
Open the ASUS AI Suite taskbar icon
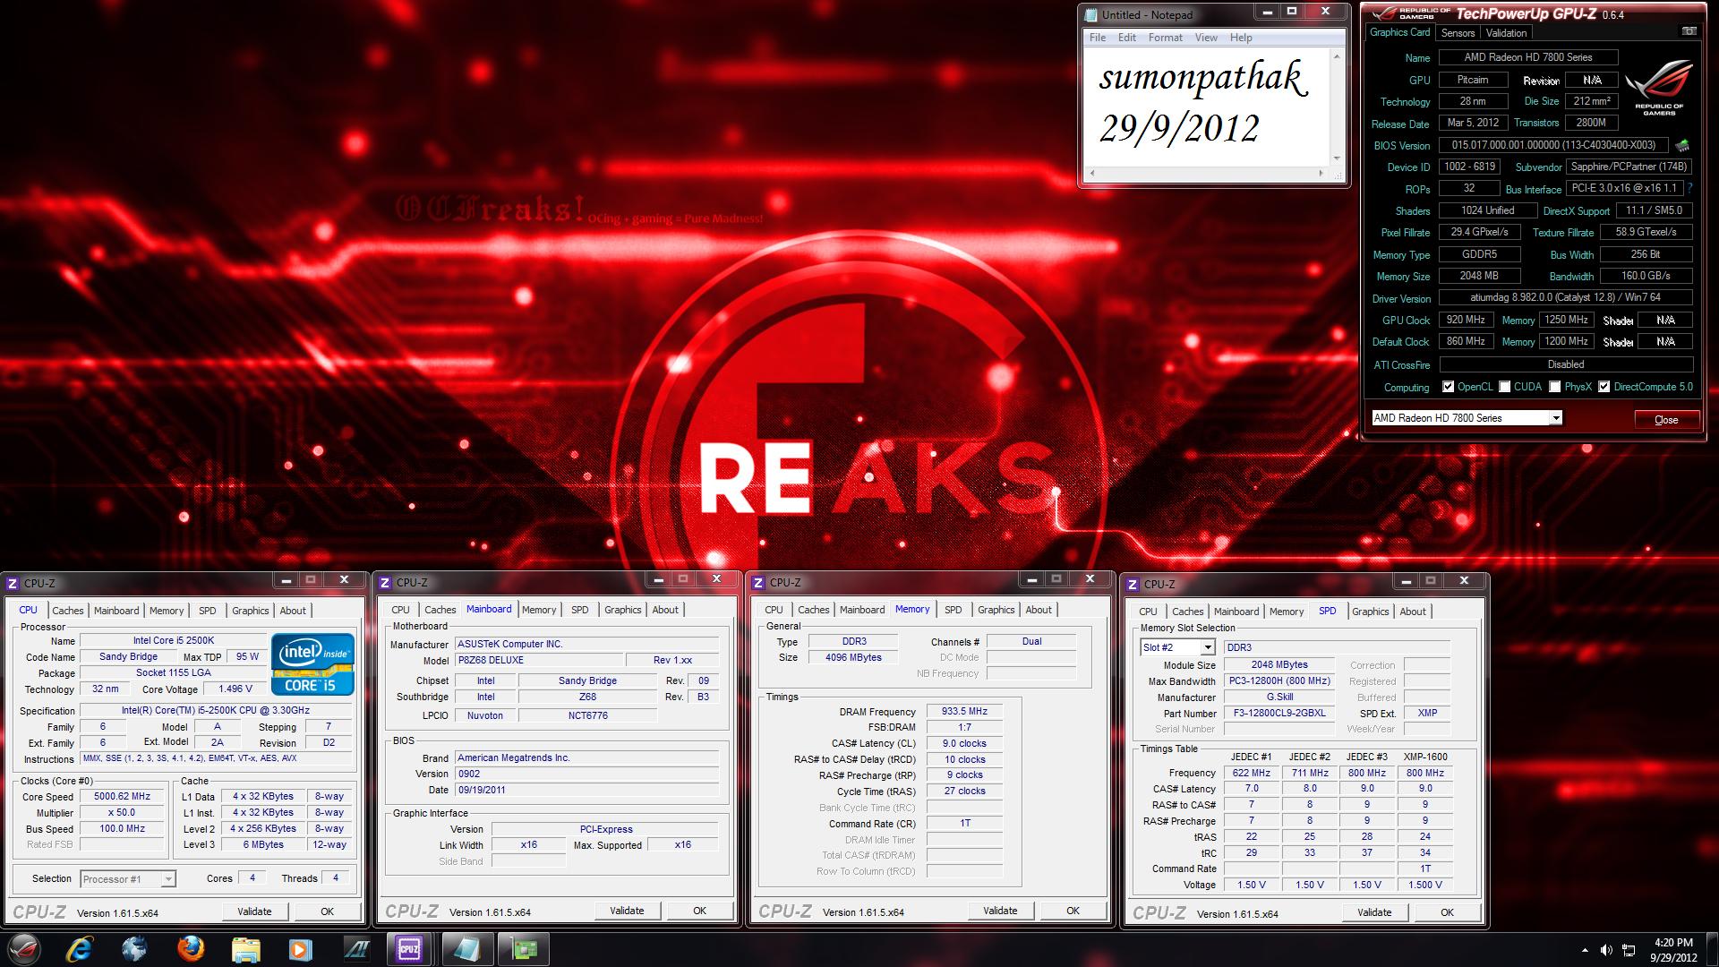tap(356, 949)
